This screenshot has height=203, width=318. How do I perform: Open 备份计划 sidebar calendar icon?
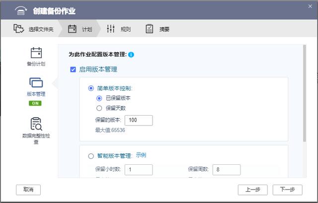(x=36, y=53)
